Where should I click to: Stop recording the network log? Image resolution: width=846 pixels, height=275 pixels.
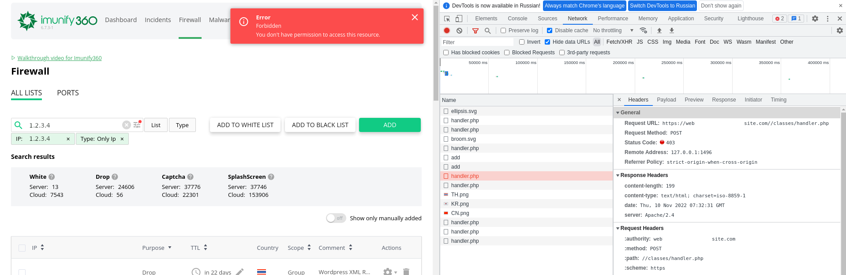(x=447, y=30)
